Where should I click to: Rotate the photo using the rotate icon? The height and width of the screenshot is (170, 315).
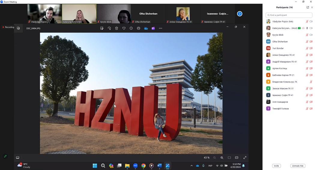[109, 28]
